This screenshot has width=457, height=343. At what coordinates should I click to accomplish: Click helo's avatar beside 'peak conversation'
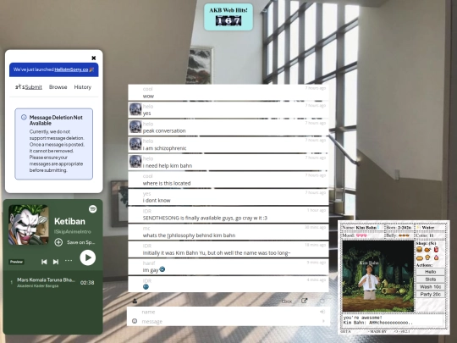coord(135,127)
